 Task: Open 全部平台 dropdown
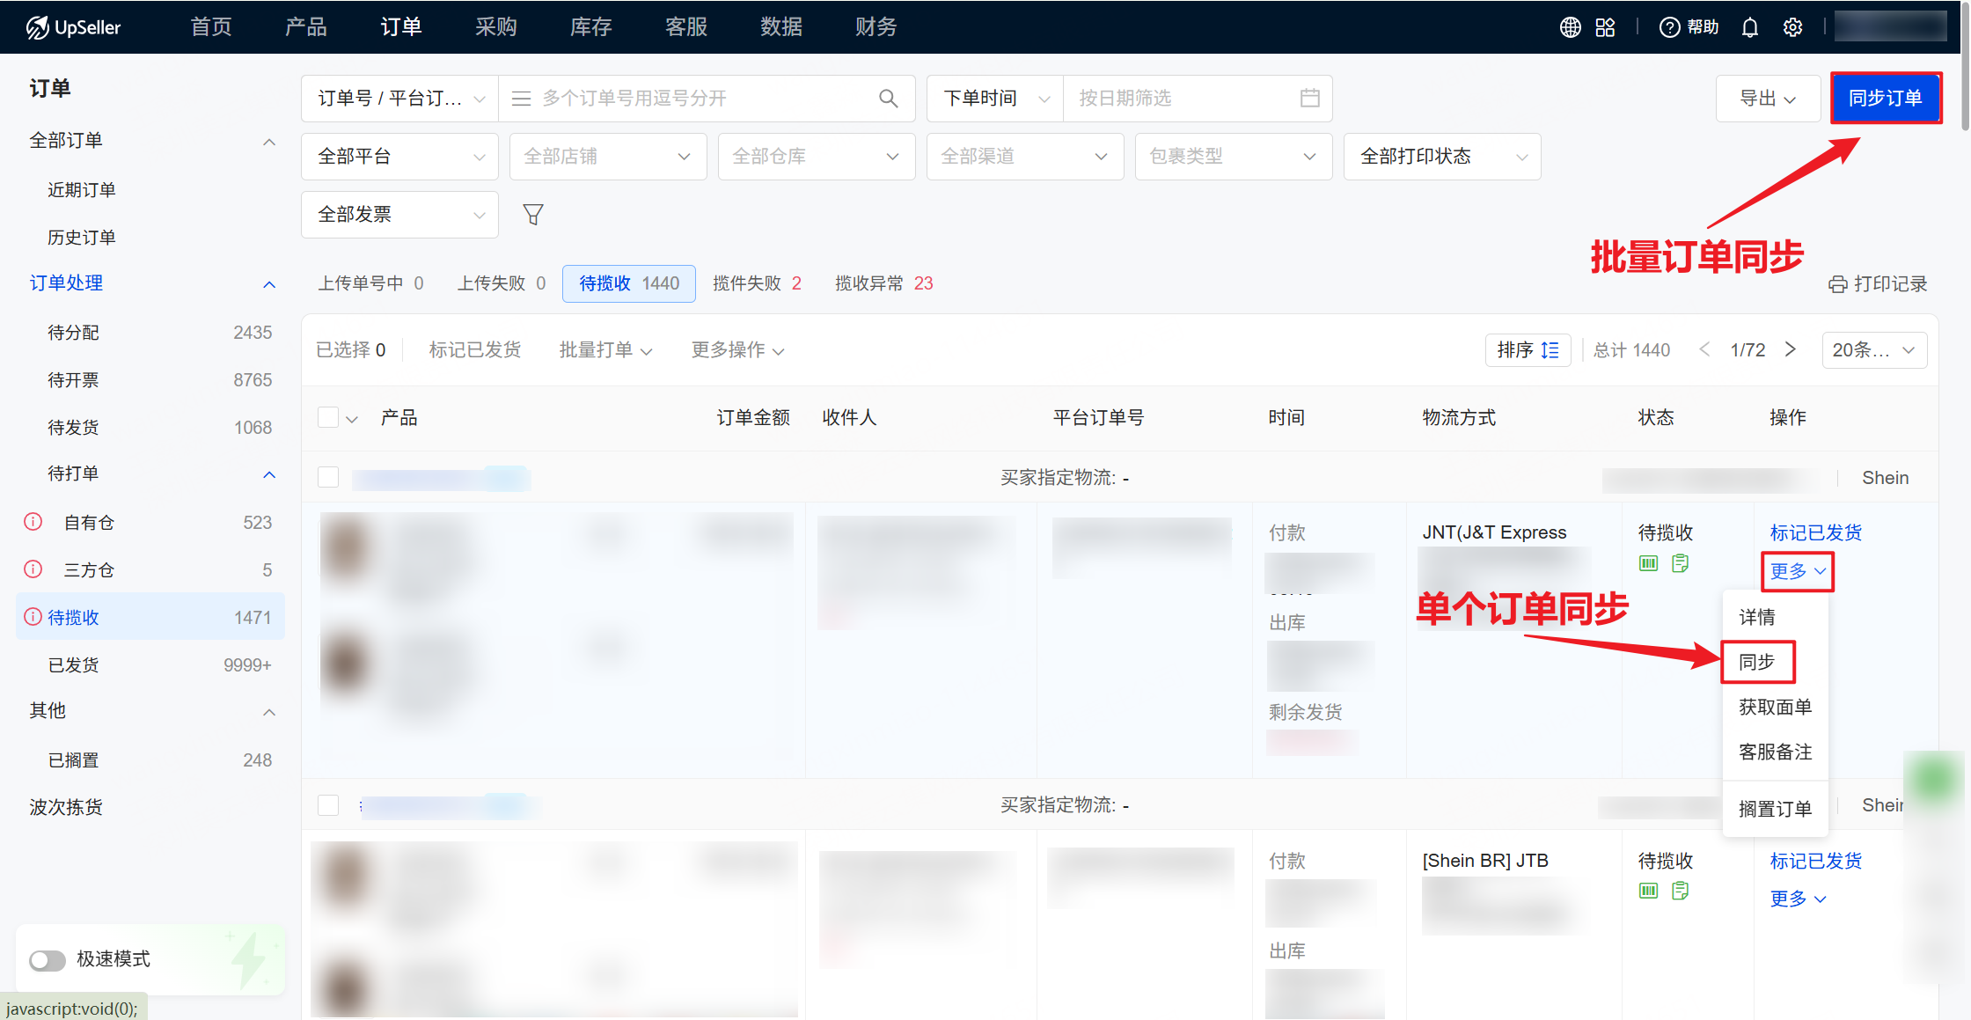[x=400, y=157]
